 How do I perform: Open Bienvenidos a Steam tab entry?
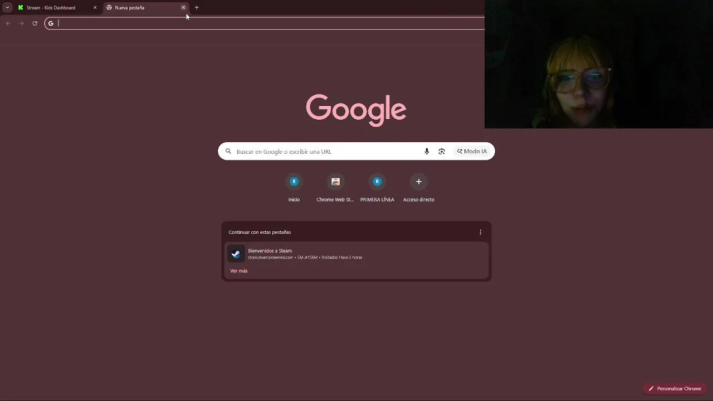pos(356,254)
